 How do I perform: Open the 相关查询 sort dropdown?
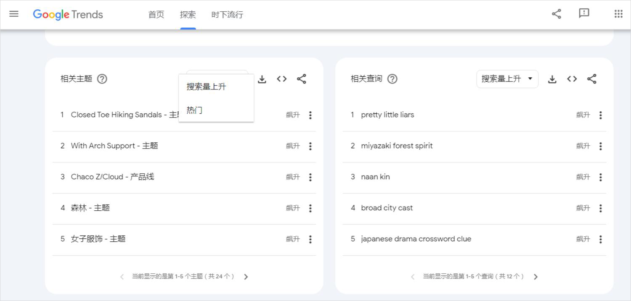pos(507,79)
